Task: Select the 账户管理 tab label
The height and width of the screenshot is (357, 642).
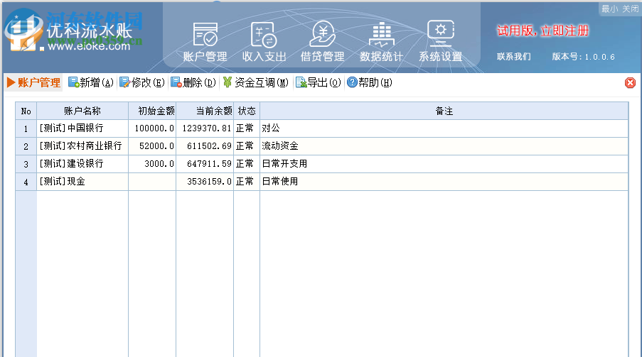Action: click(34, 82)
